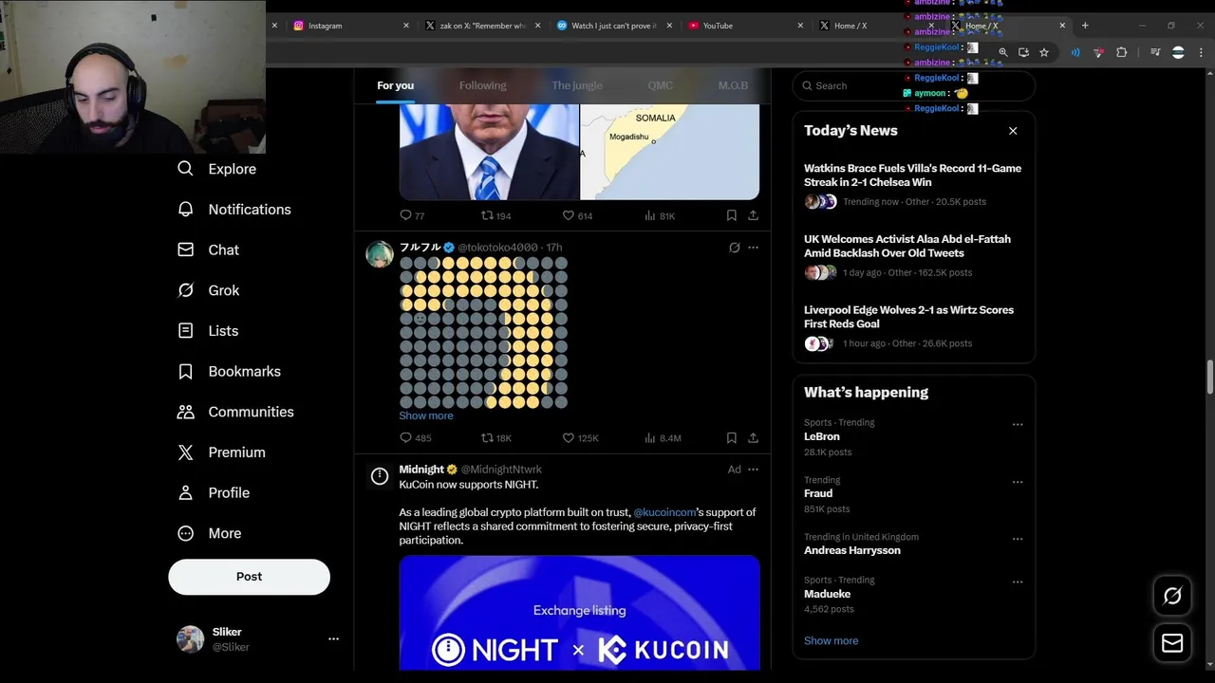The width and height of the screenshot is (1215, 683).
Task: Open floating messages button at bottom right
Action: point(1172,643)
